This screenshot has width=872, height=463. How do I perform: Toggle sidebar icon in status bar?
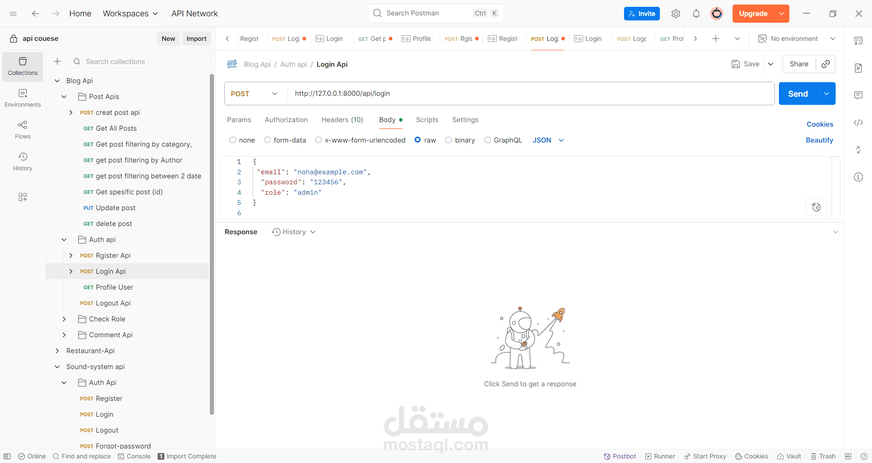[x=7, y=456]
